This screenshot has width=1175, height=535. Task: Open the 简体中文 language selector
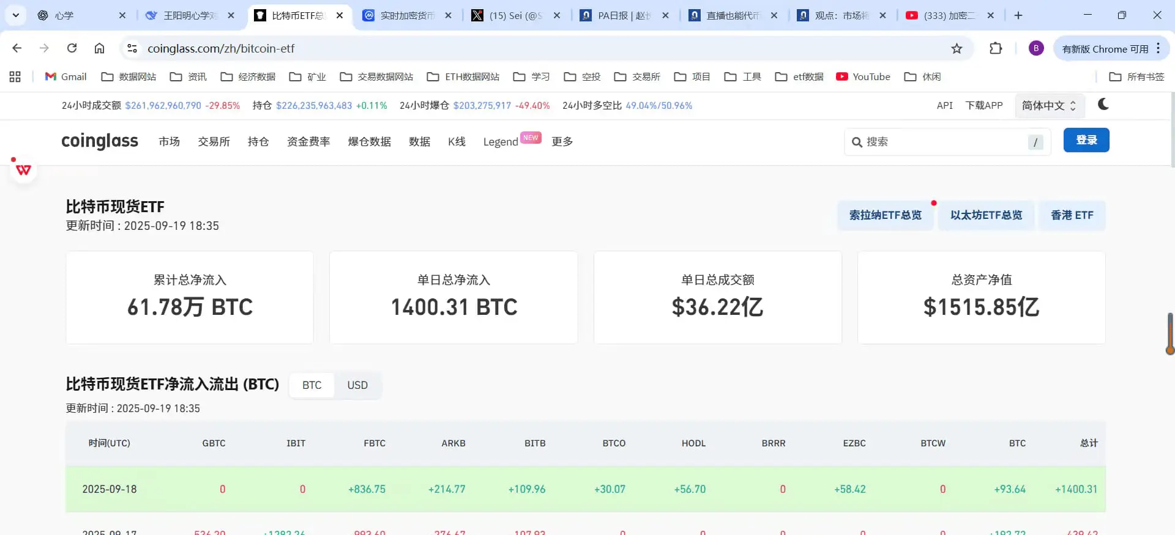[1050, 106]
